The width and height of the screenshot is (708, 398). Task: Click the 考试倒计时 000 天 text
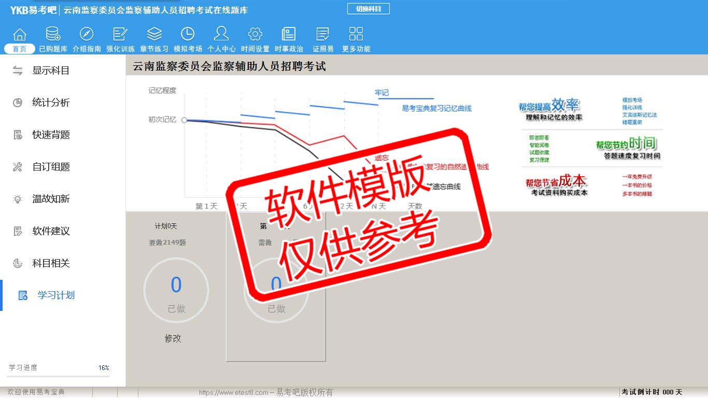(652, 392)
